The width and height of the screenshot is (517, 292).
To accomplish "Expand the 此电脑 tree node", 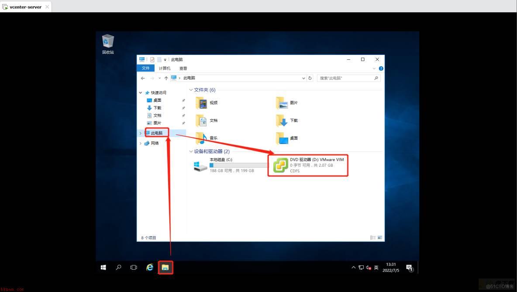I will click(x=141, y=133).
